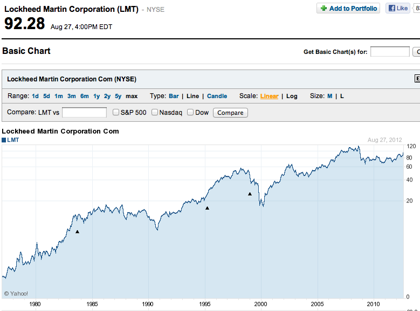Click the Compare LMT vs symbol field
The image size is (420, 311).
84,112
